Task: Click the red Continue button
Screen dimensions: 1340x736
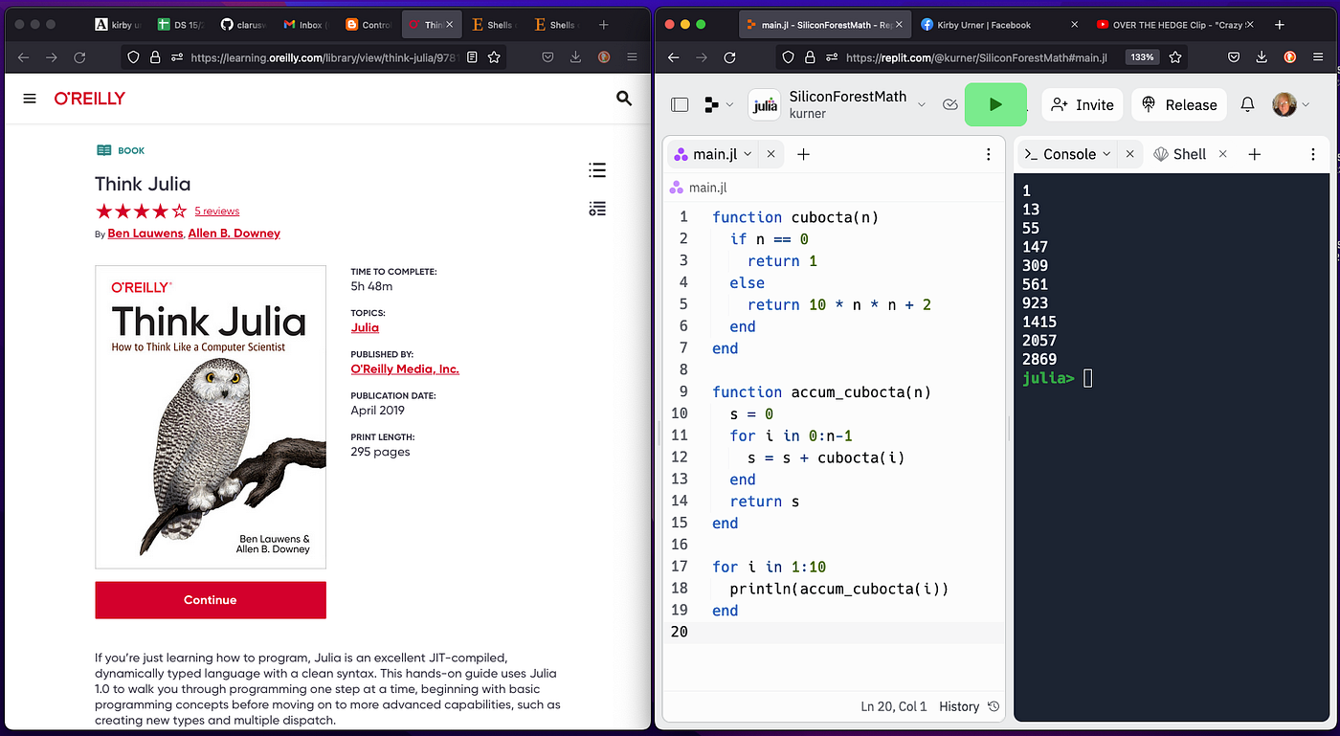Action: click(211, 600)
